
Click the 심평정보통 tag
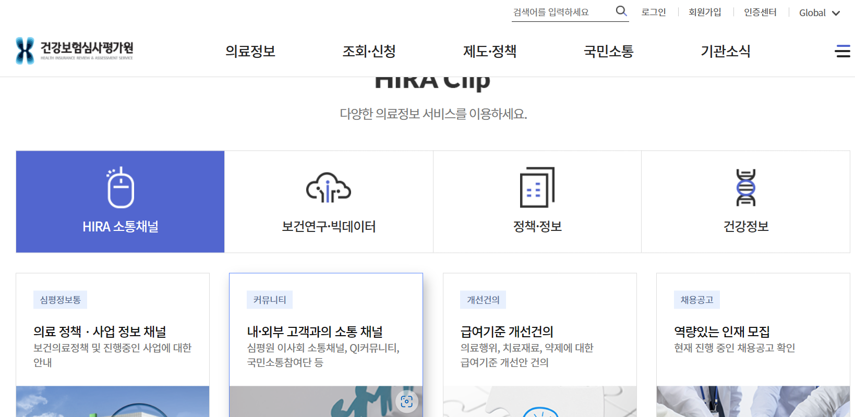[61, 300]
